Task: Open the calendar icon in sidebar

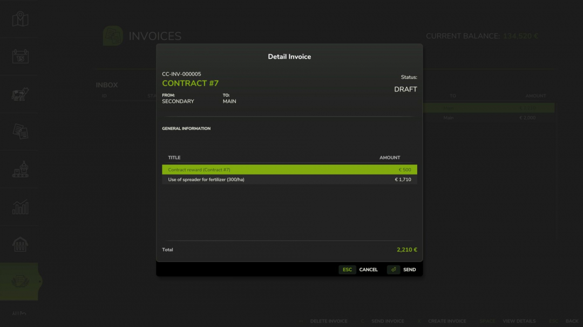Action: click(19, 56)
